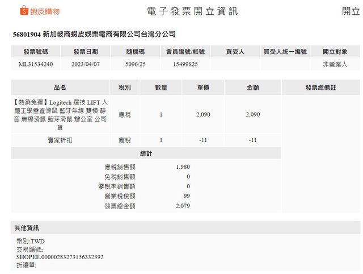
Task: Click the invoice date 2023/04/07
Action: pyautogui.click(x=86, y=64)
